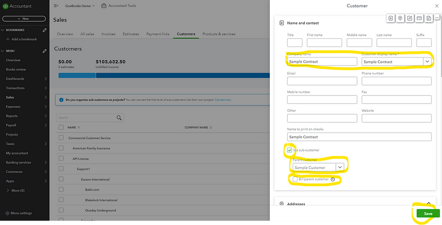442x225 pixels.
Task: Open the Customer display name dropdown arrow
Action: 427,61
